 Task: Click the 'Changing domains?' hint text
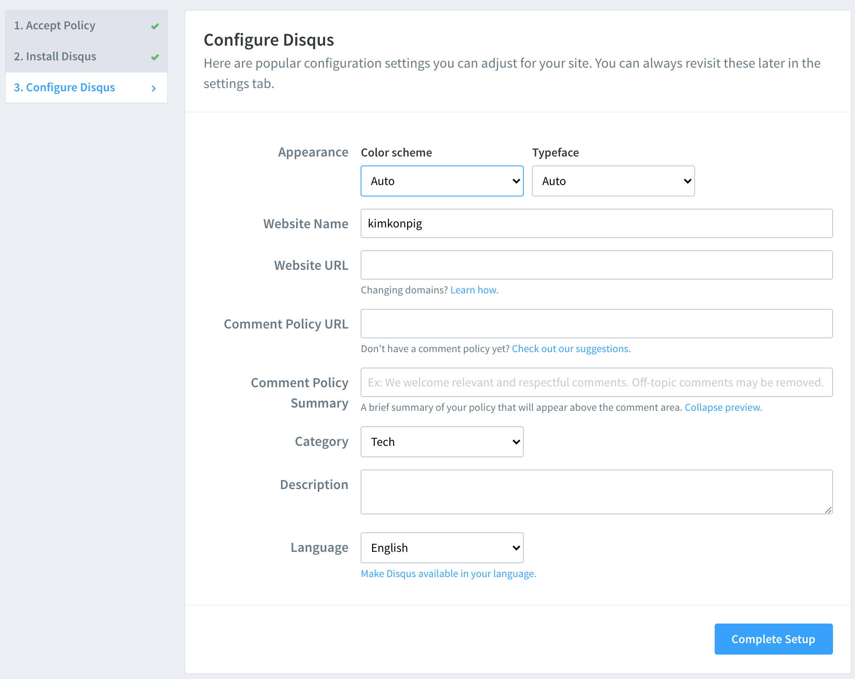[x=404, y=290]
